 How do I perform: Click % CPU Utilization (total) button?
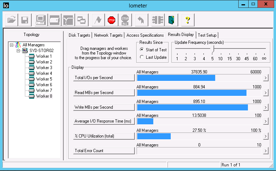point(104,136)
